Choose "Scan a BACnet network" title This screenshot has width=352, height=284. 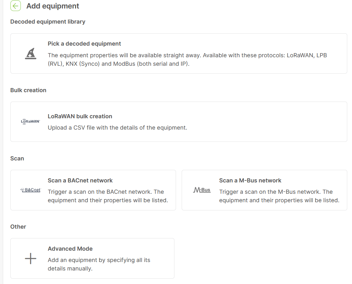point(80,181)
